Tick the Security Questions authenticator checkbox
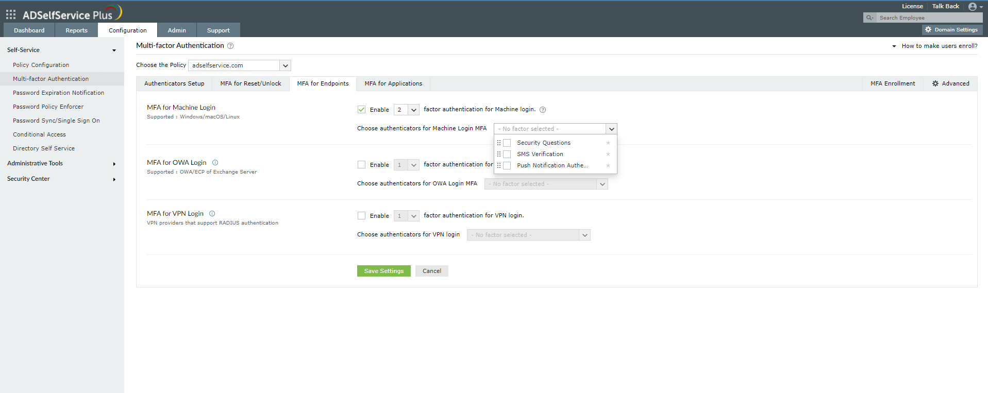 tap(507, 143)
